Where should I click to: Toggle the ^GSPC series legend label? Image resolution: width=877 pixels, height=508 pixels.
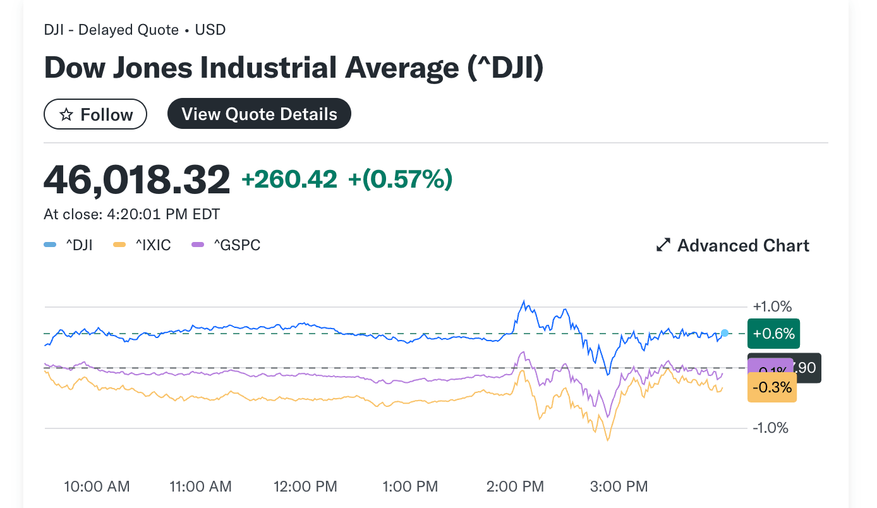tap(236, 245)
